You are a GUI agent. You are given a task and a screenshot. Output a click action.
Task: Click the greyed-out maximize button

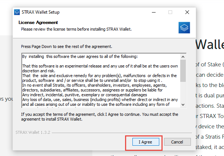pyautogui.click(x=170, y=12)
